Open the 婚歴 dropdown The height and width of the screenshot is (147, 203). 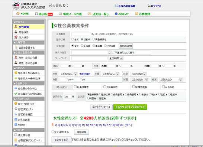tap(139, 79)
